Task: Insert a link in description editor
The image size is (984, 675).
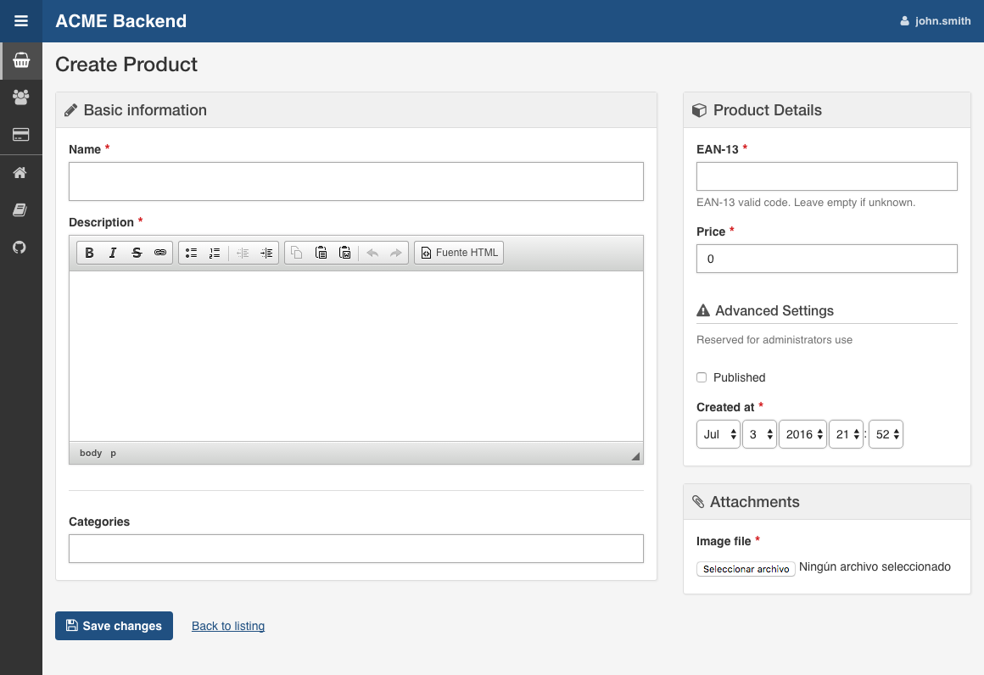Action: click(x=160, y=253)
